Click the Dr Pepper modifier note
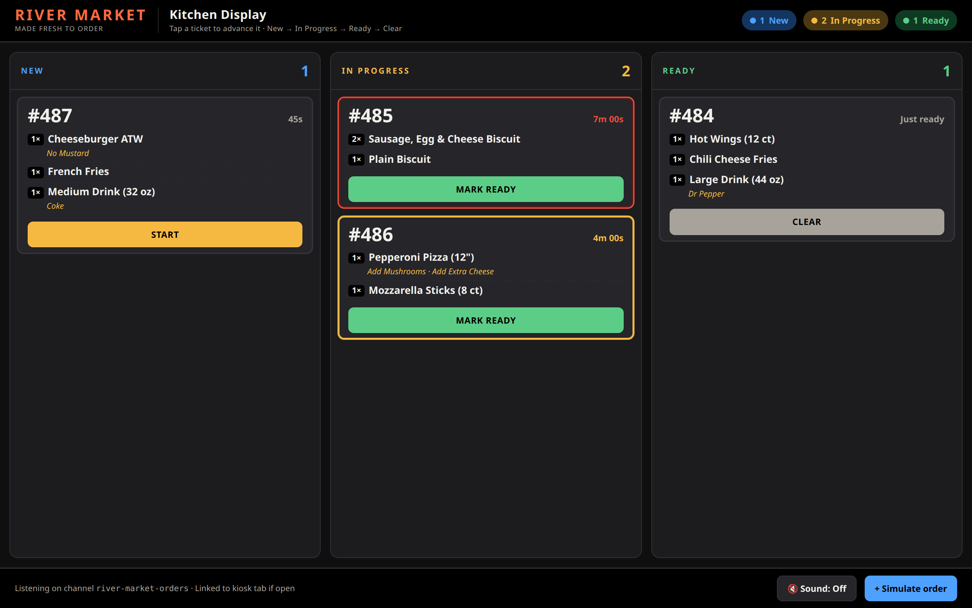This screenshot has width=972, height=608. 706,194
